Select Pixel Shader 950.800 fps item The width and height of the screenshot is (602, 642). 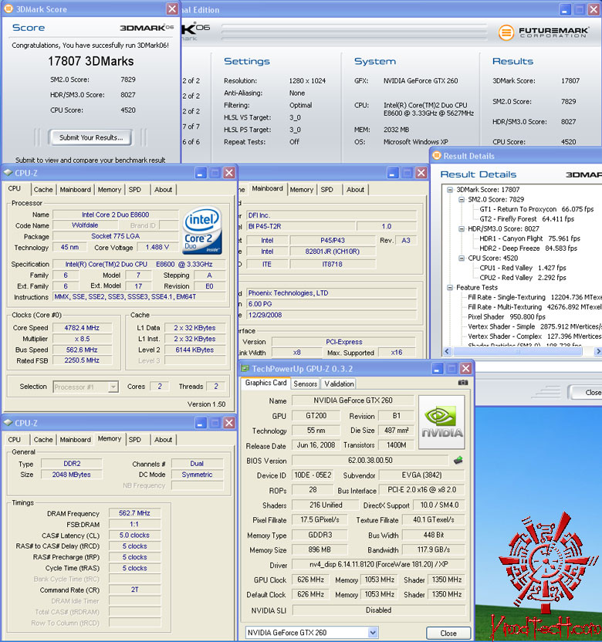point(506,317)
